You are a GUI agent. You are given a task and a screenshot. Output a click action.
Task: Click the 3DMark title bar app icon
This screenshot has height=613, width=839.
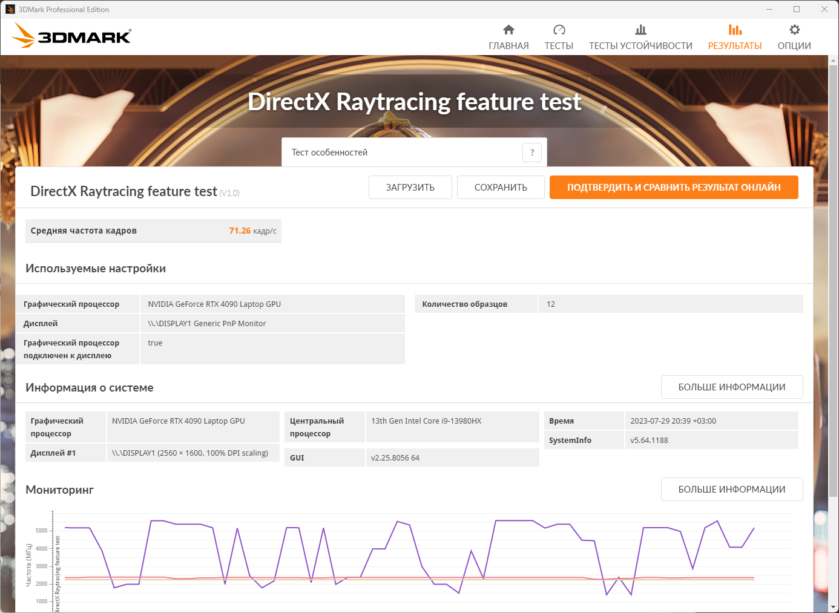10,9
